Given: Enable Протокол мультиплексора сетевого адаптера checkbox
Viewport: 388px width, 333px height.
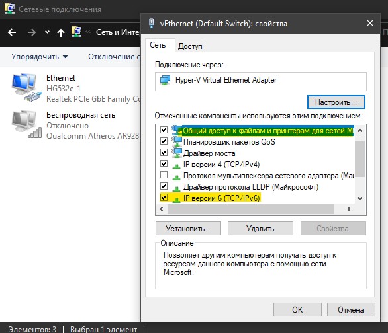Looking at the screenshot, I should 164,175.
